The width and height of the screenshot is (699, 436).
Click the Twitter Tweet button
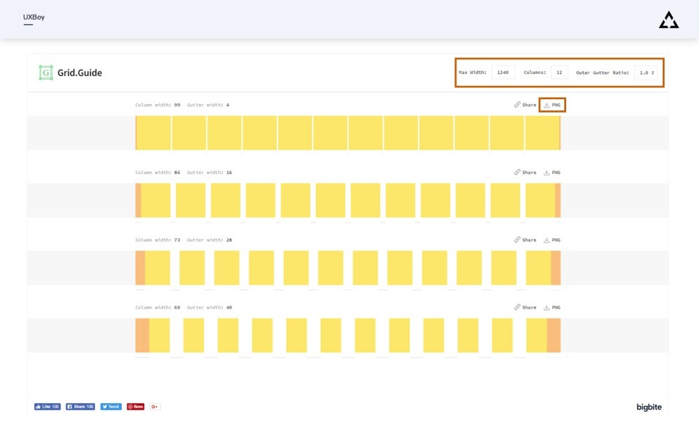tap(110, 407)
